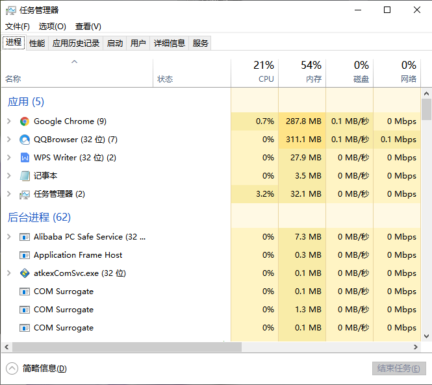Open the 选项(O) menu
The width and height of the screenshot is (432, 385).
[53, 27]
